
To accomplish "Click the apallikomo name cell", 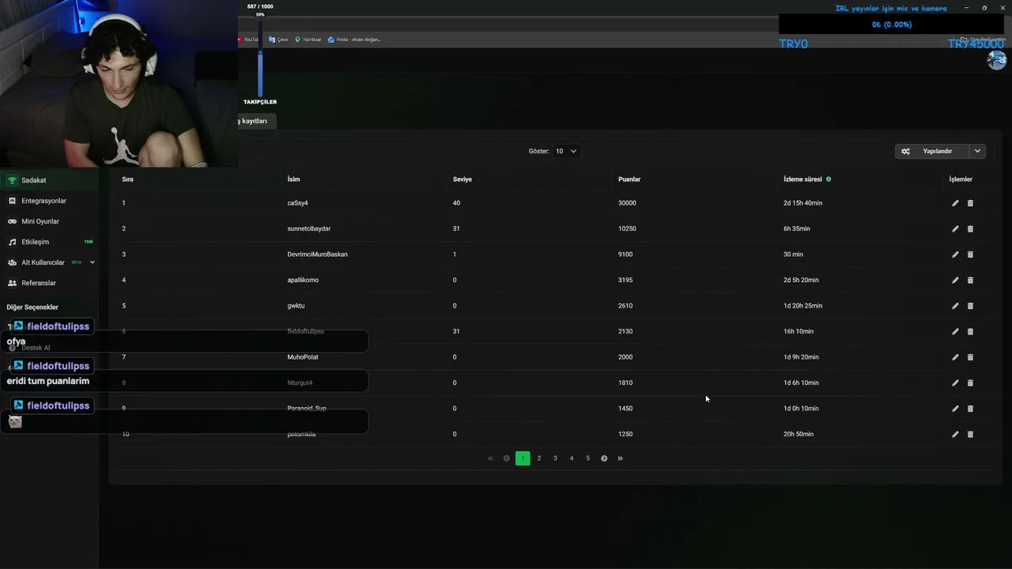I will click(303, 281).
